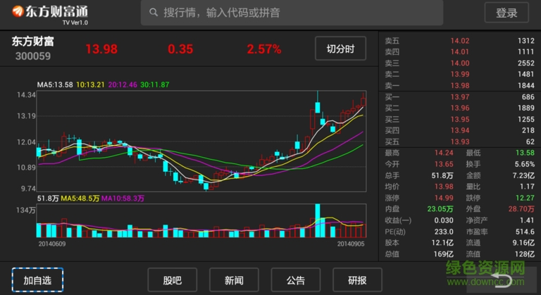Select 卖三 ask row at 14.00
Image resolution: width=541 pixels, height=295 pixels.
click(x=459, y=63)
